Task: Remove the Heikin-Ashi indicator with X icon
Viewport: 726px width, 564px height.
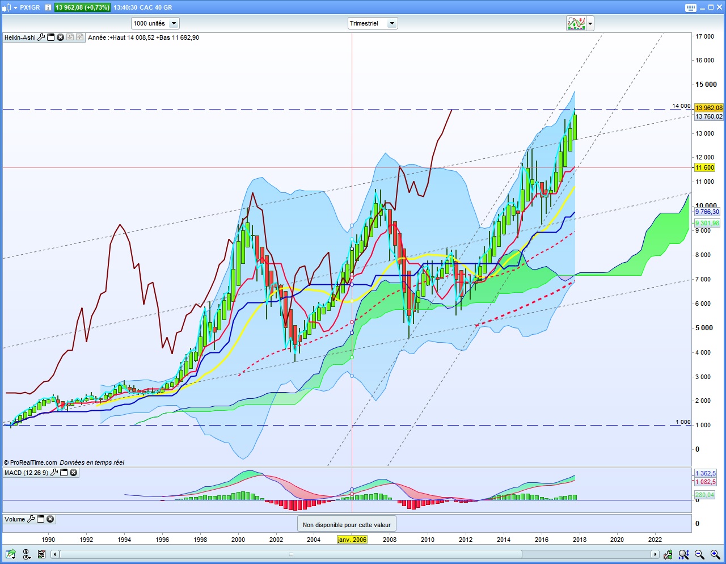Action: click(61, 37)
